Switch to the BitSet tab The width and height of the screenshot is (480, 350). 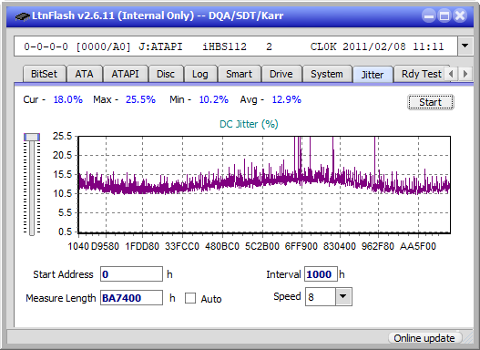[x=44, y=74]
